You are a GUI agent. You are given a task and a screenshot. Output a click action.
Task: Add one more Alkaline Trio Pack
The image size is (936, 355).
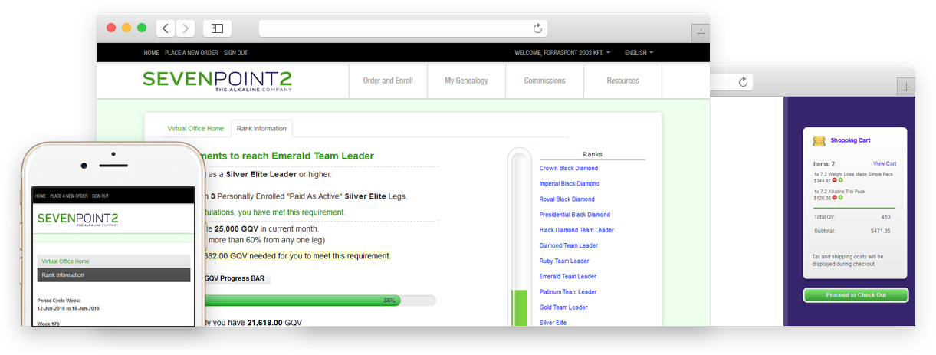840,197
